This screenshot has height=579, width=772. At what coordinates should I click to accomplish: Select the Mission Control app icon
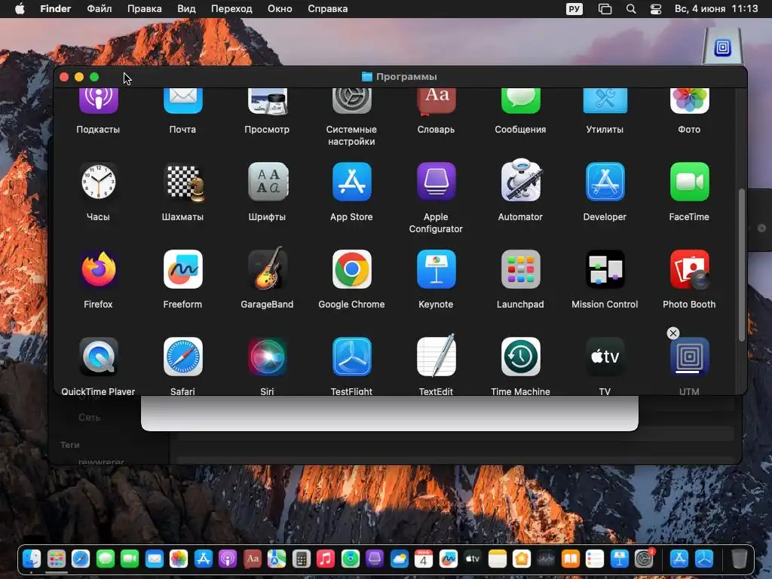click(x=605, y=269)
